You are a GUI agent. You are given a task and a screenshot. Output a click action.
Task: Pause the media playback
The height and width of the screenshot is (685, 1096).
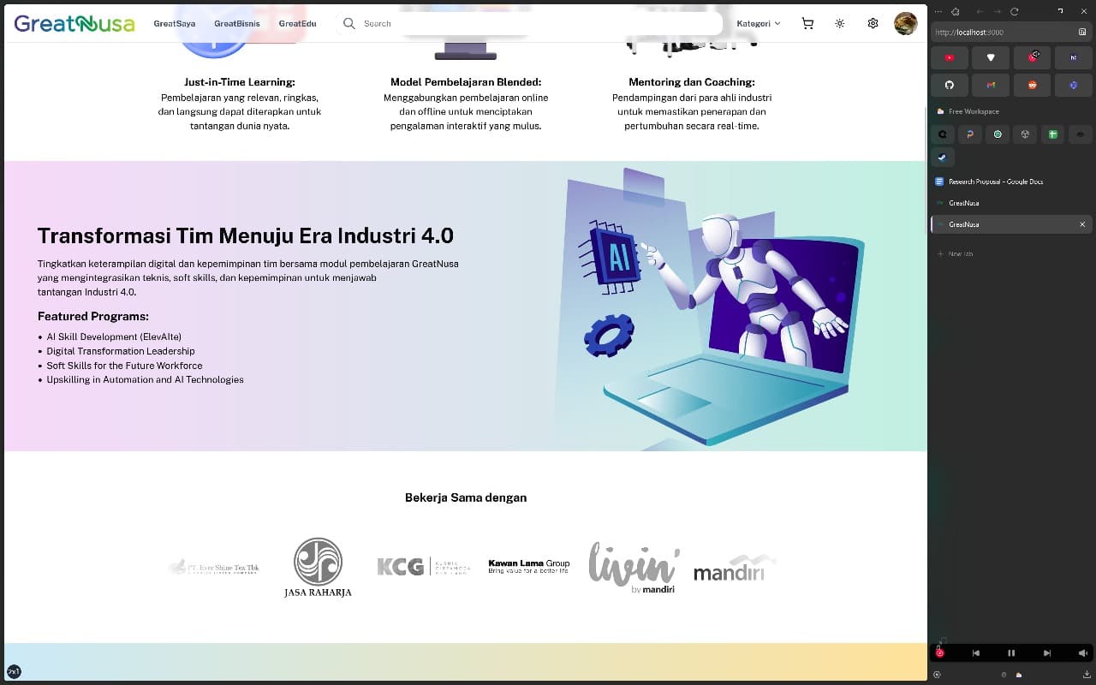[x=1011, y=653]
